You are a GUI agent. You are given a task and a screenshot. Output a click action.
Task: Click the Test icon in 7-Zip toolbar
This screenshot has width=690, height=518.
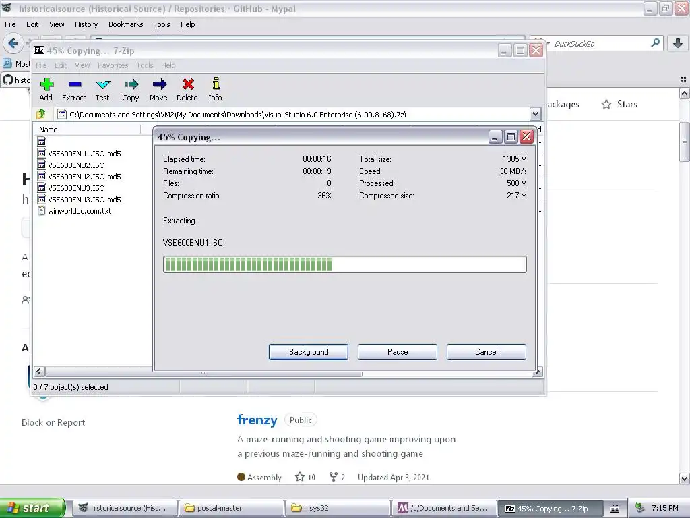pyautogui.click(x=102, y=84)
